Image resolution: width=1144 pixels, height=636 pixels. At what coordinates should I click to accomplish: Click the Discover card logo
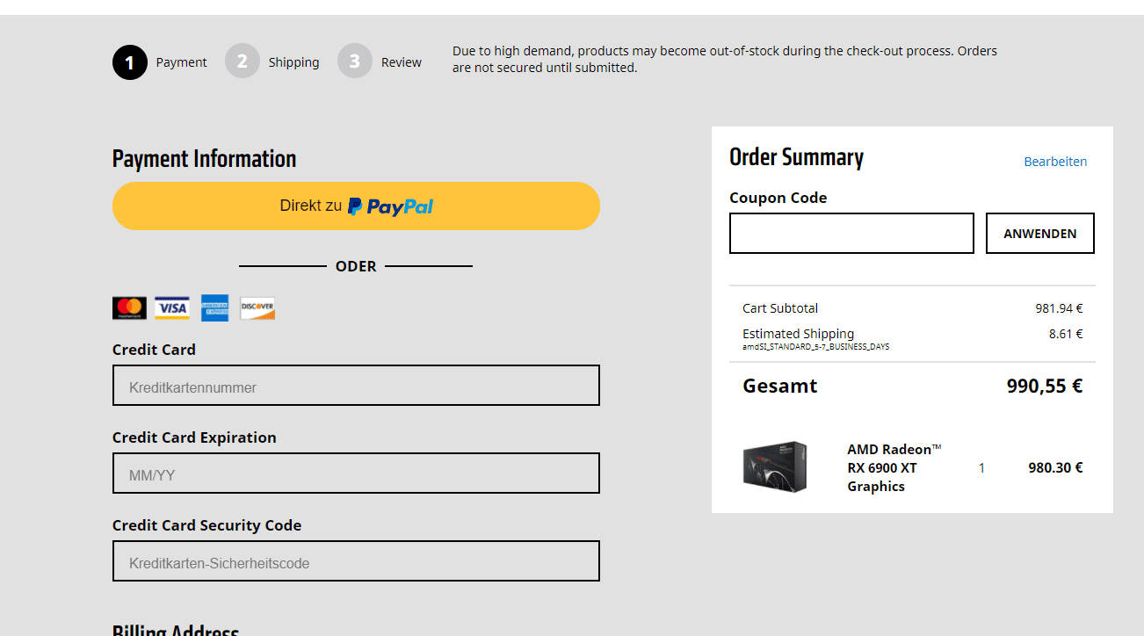(x=257, y=308)
